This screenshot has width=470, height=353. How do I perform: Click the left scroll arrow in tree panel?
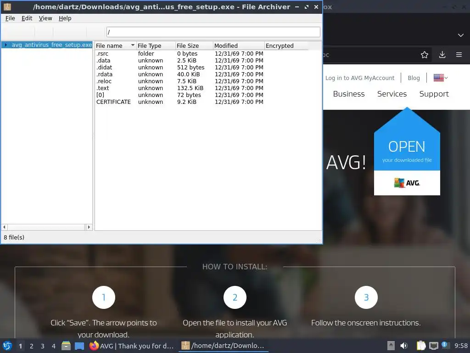[x=4, y=227]
